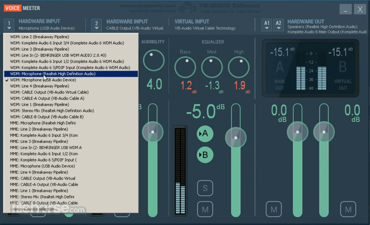The width and height of the screenshot is (370, 225).
Task: Toggle virtual input routing to bus A
Action: (205, 134)
